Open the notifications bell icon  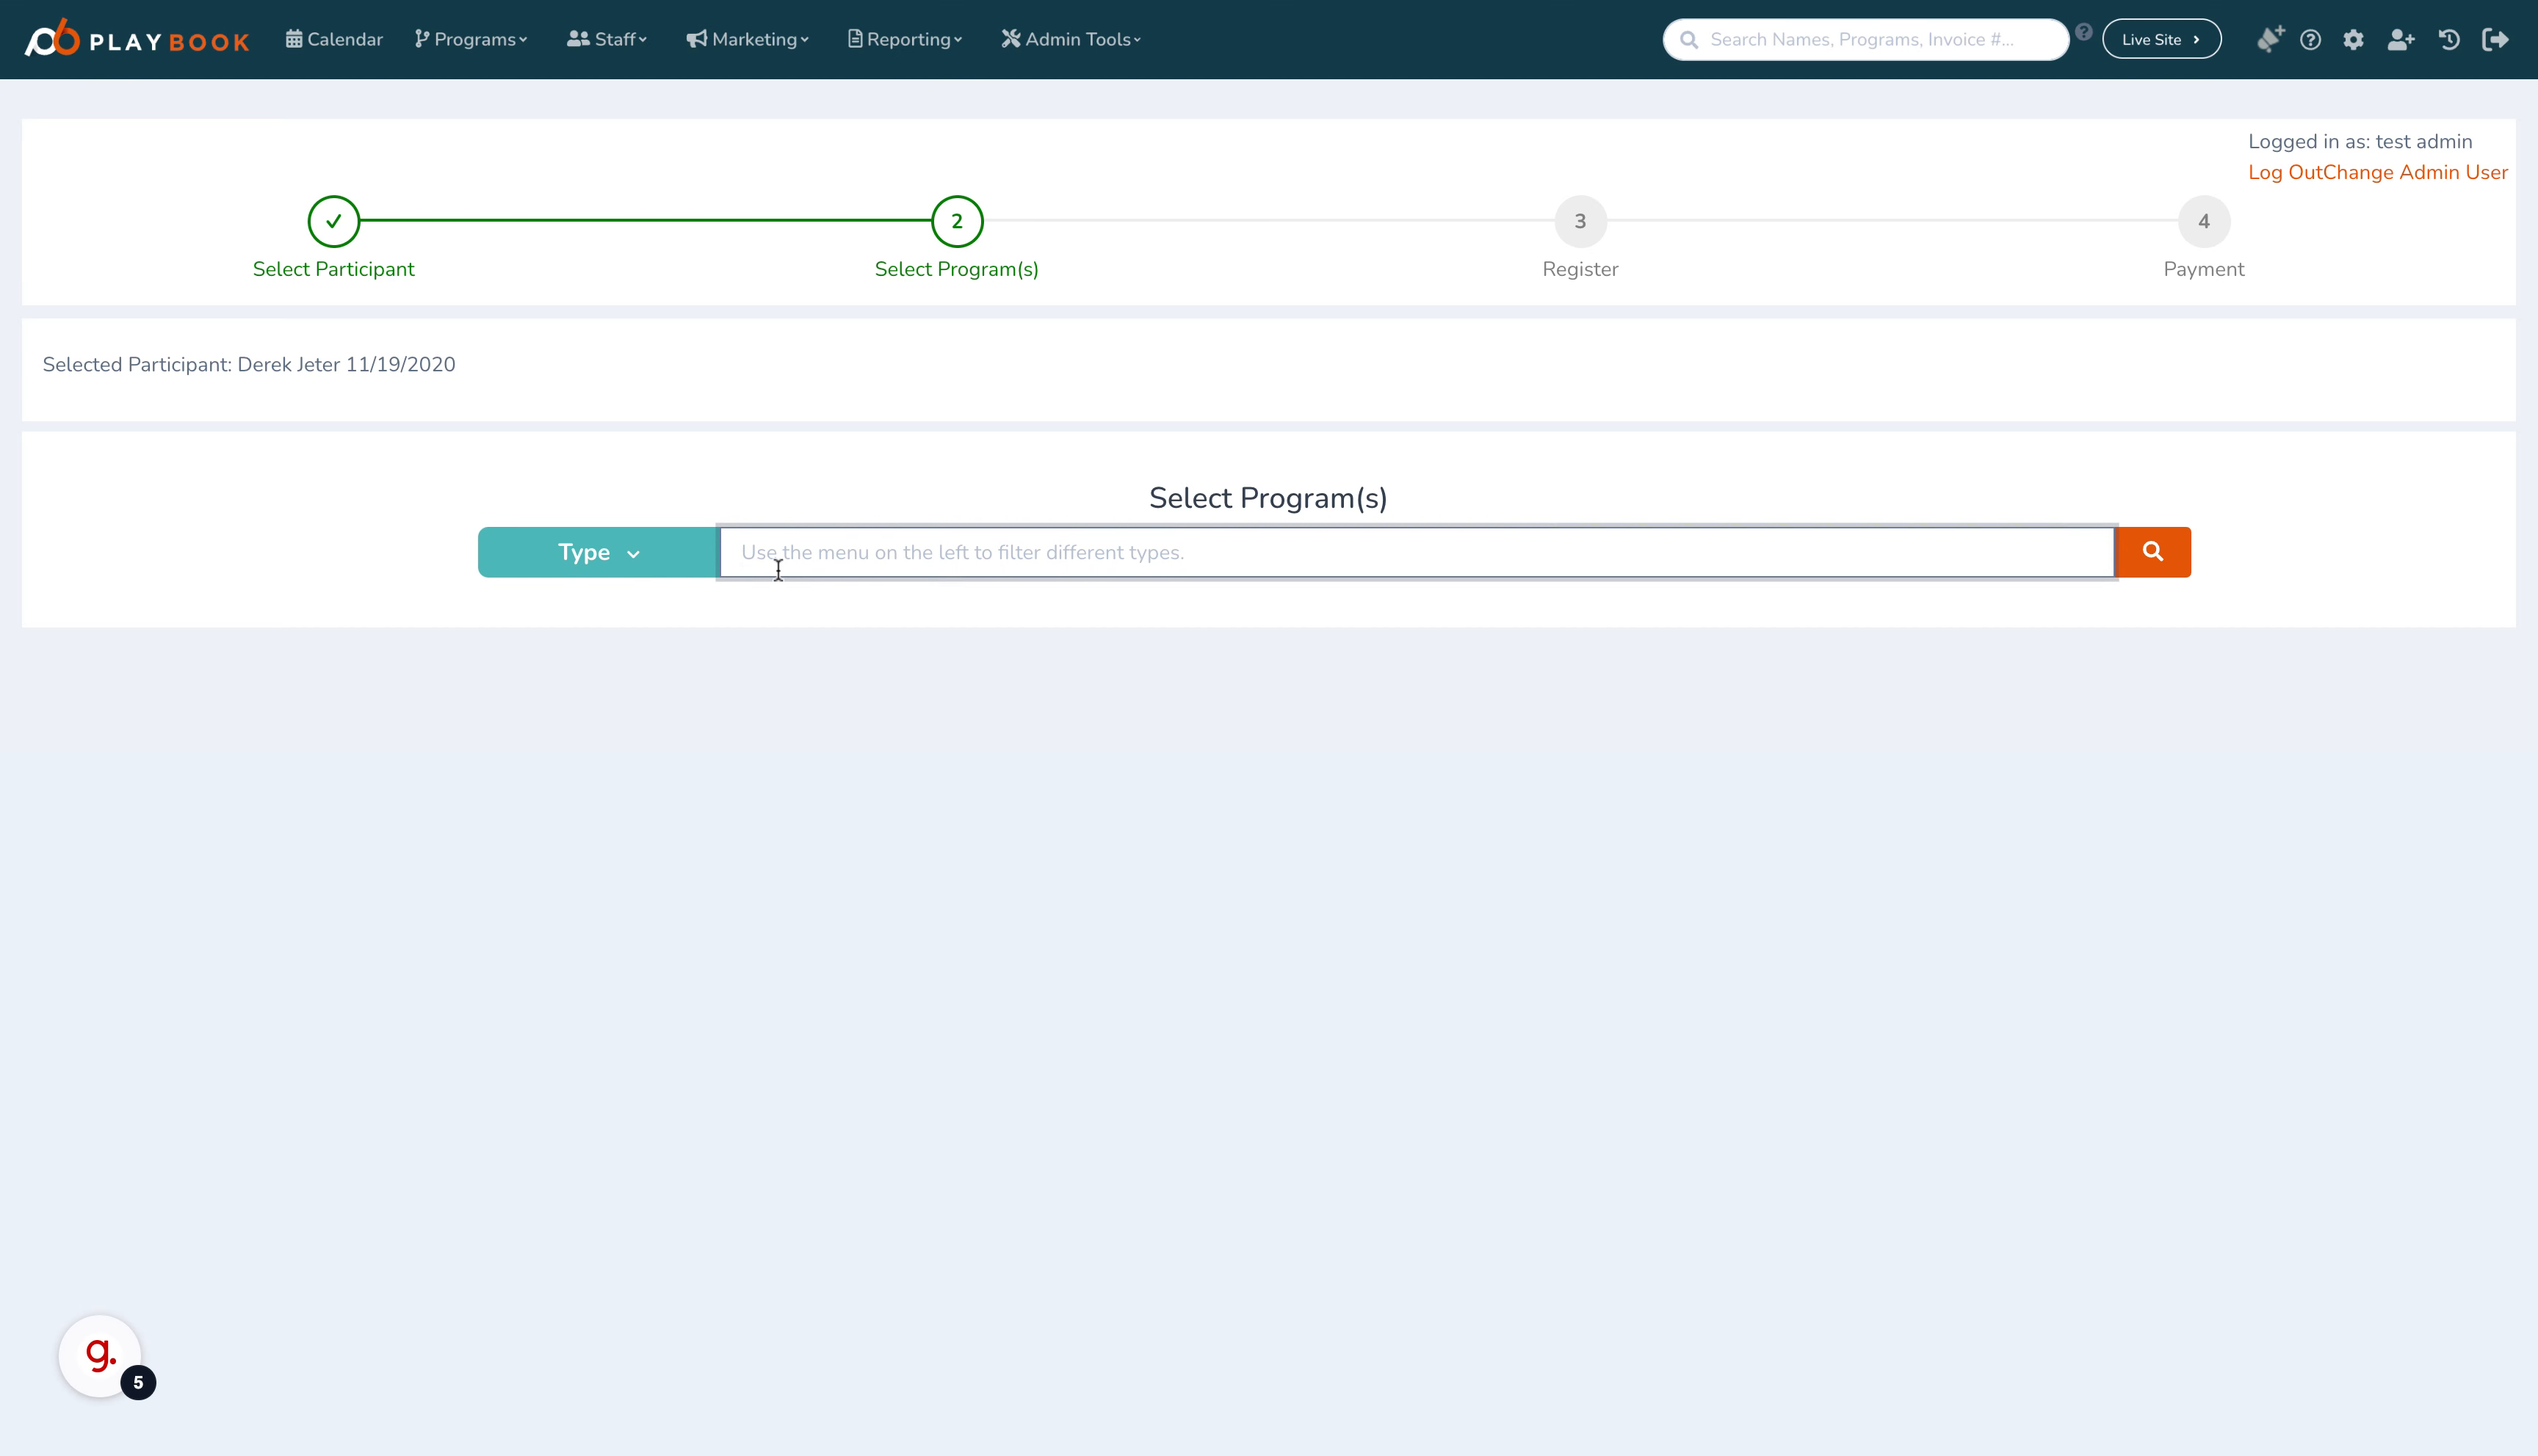(x=2269, y=38)
